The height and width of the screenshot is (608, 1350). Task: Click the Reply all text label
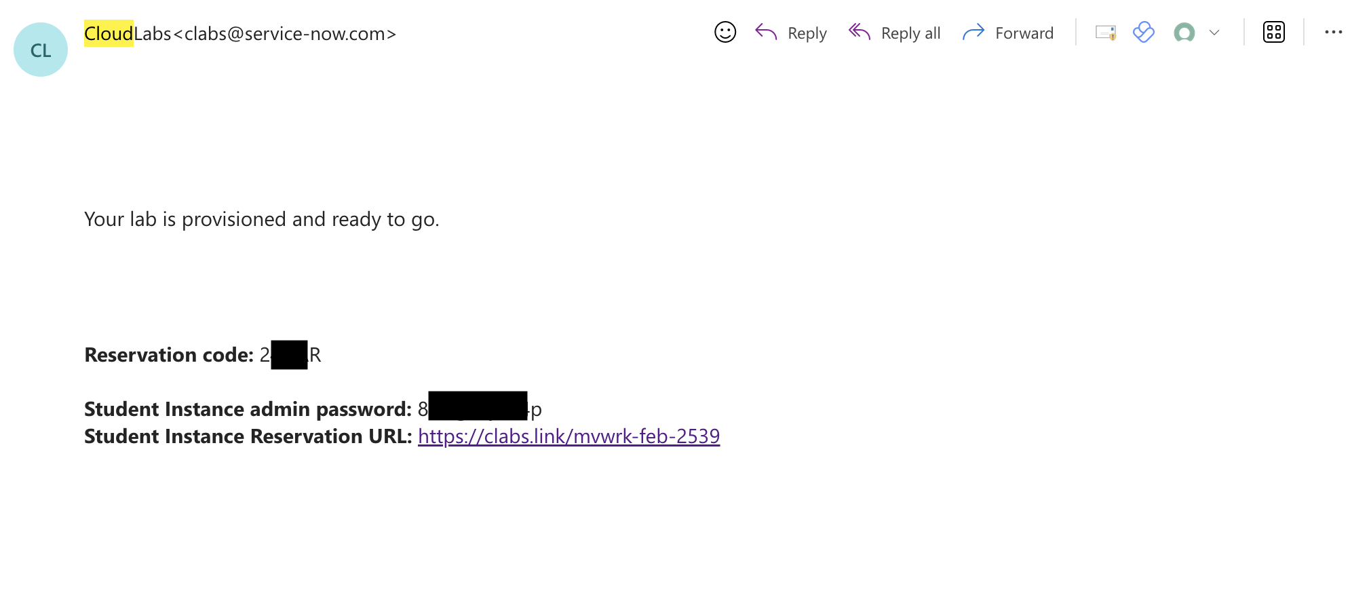point(910,33)
